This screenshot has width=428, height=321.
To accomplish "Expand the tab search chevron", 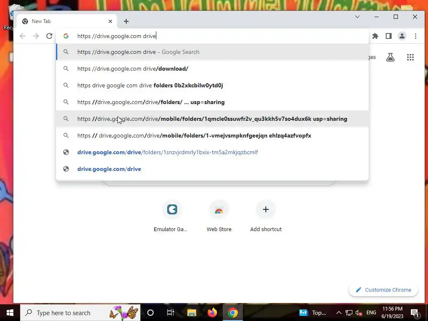I will 357,17.
